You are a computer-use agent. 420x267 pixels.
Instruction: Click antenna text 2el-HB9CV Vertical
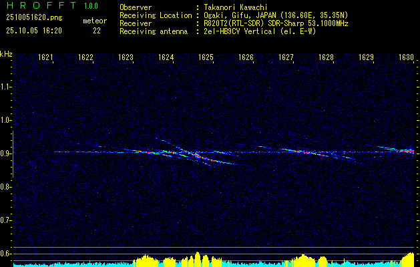[240, 31]
